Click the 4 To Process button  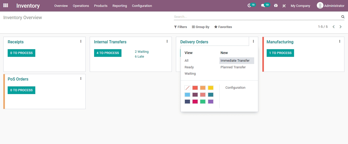point(108,53)
